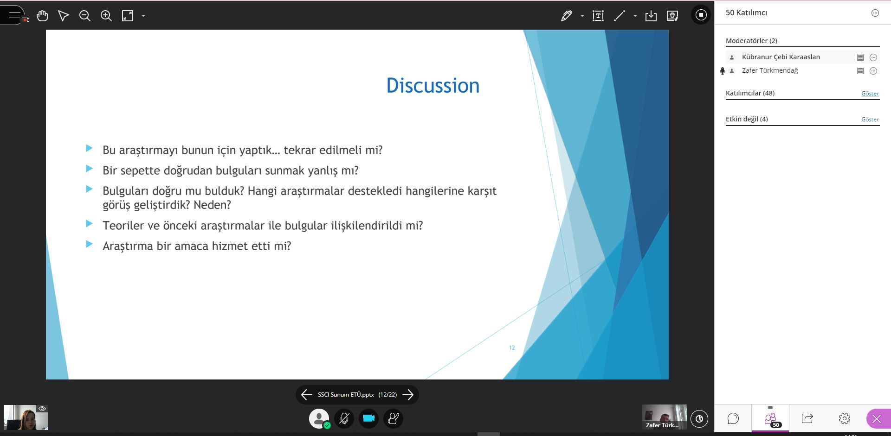Select the arrow pointer tool
This screenshot has width=891, height=436.
[64, 16]
